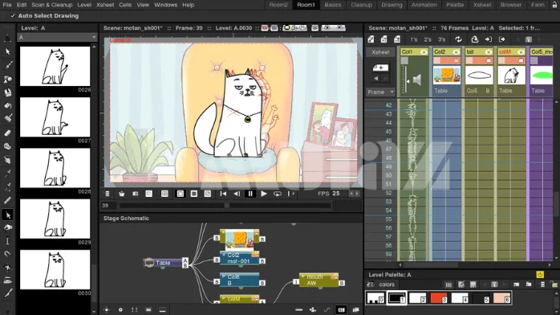
Task: Step to previous frame in viewer
Action: pyautogui.click(x=237, y=194)
